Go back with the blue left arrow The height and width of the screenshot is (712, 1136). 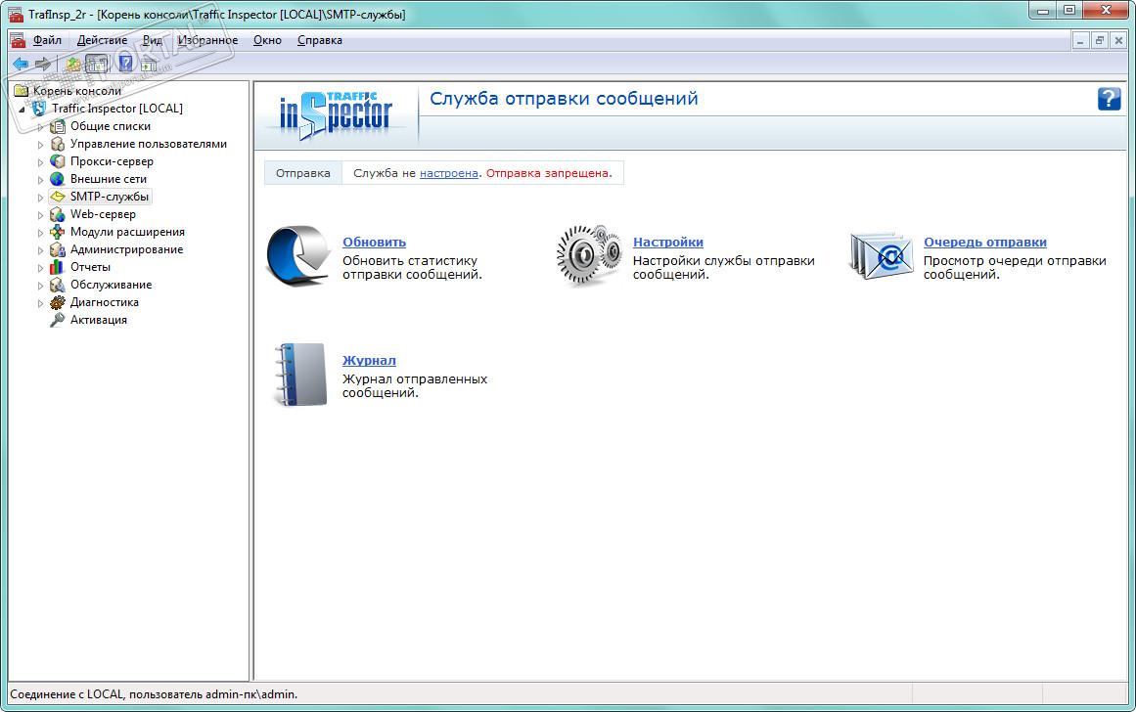[21, 64]
